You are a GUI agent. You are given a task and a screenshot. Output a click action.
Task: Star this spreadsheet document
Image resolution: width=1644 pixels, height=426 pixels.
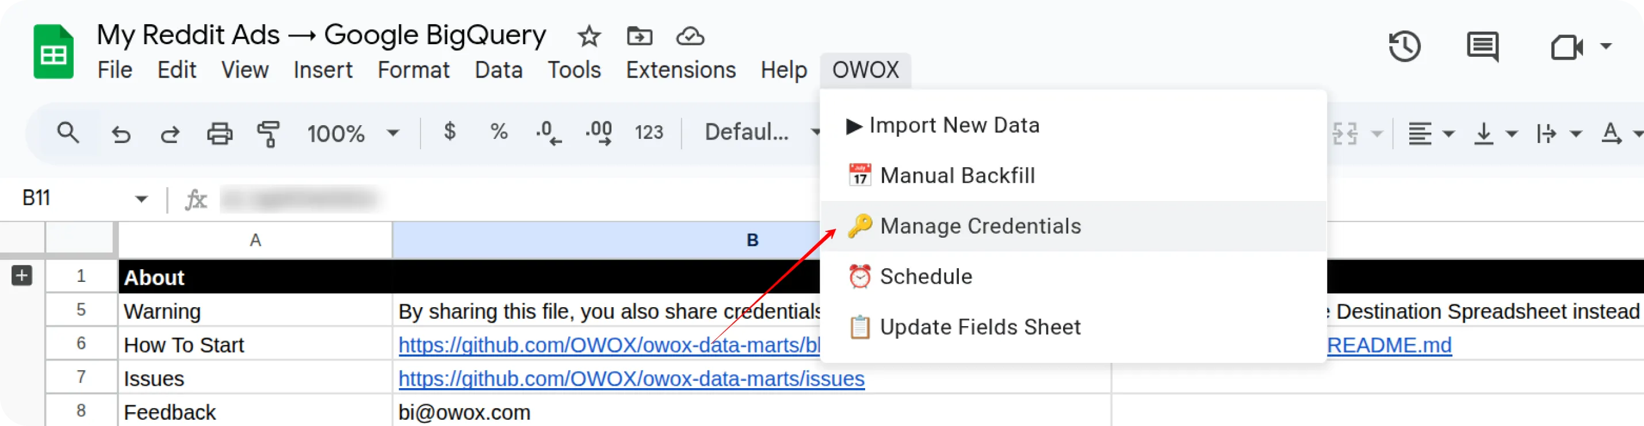click(588, 36)
